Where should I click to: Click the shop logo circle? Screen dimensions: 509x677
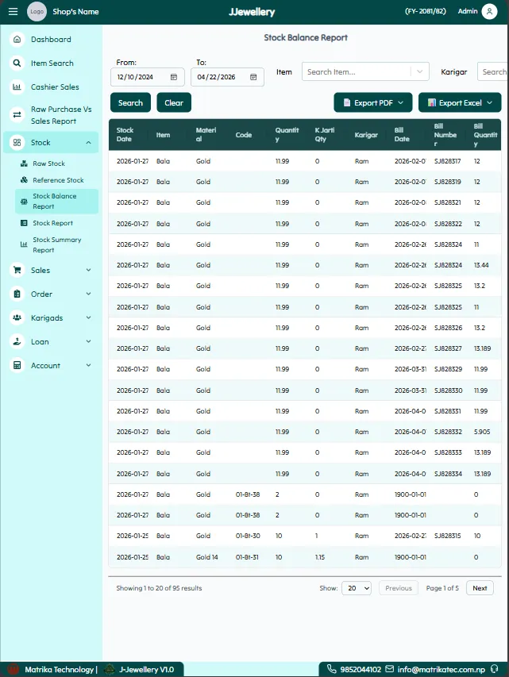(x=37, y=12)
